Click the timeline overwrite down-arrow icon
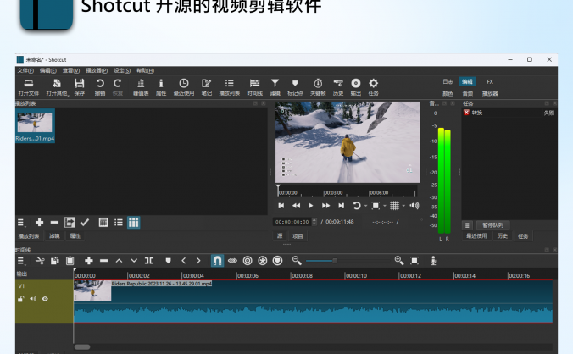This screenshot has height=354, width=573. [x=134, y=261]
